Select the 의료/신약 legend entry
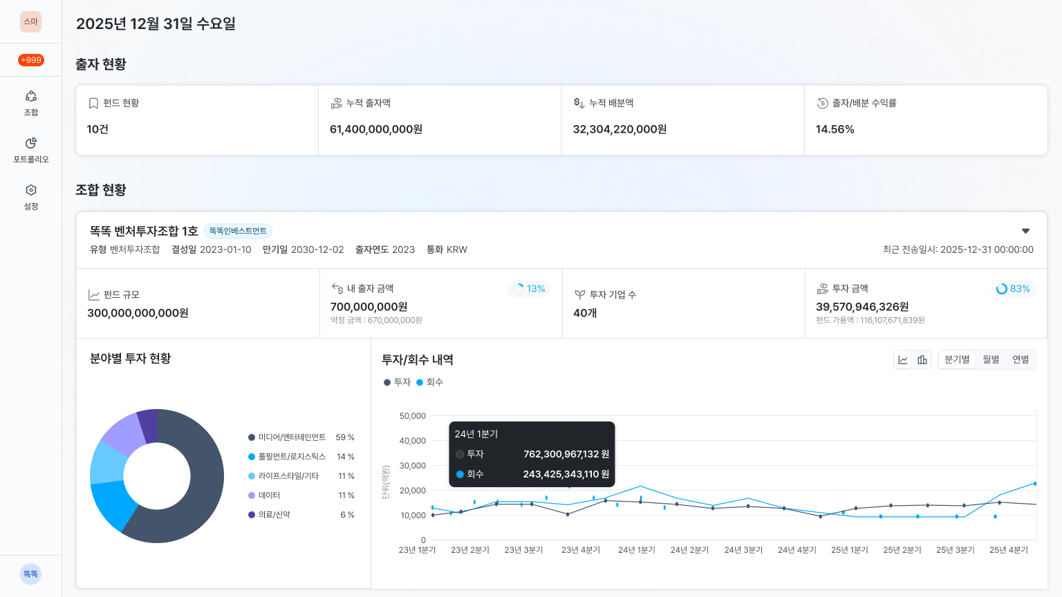 pos(301,515)
